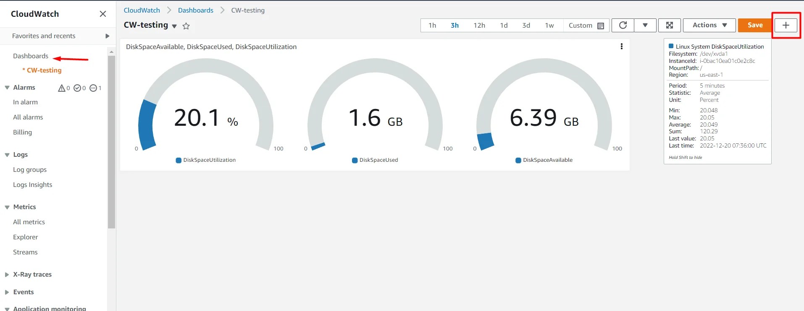This screenshot has height=311, width=804.
Task: Add a widget with plus button
Action: (786, 25)
